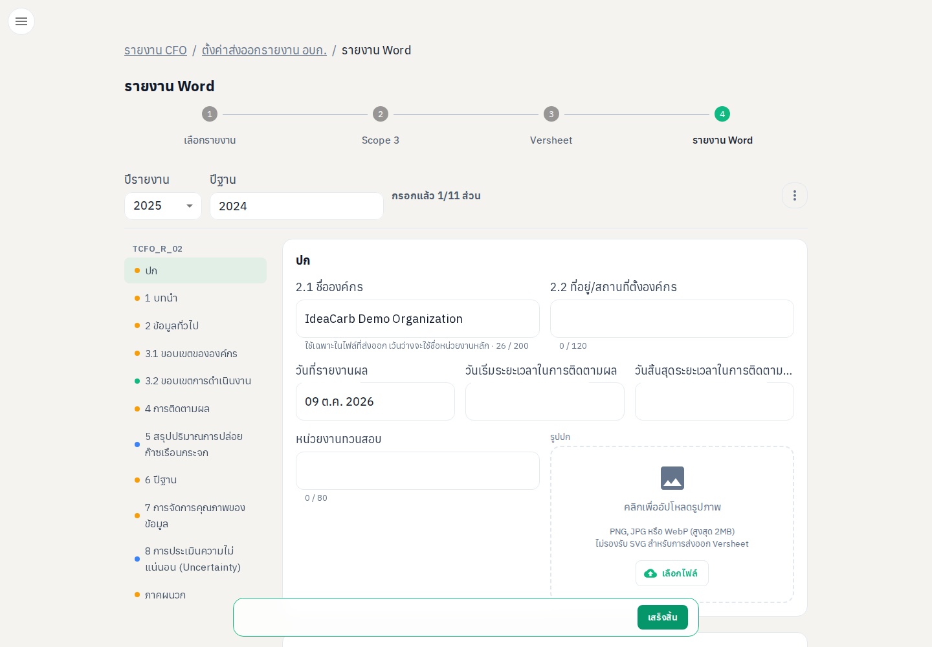Screen dimensions: 932x647
Task: Open the three-dot more options menu
Action: pos(795,195)
